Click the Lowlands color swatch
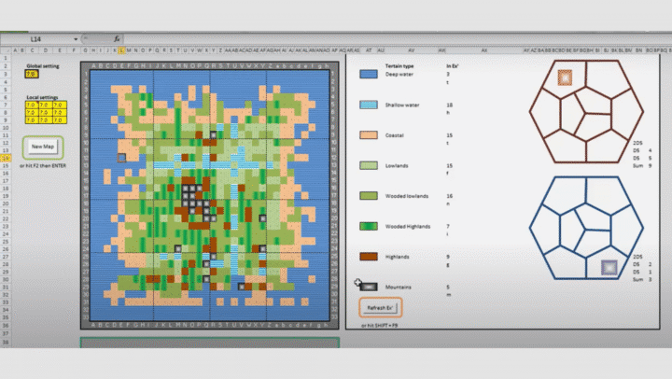This screenshot has height=379, width=672. 369,165
